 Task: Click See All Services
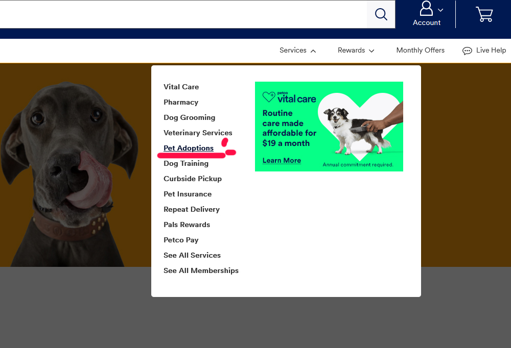[192, 255]
